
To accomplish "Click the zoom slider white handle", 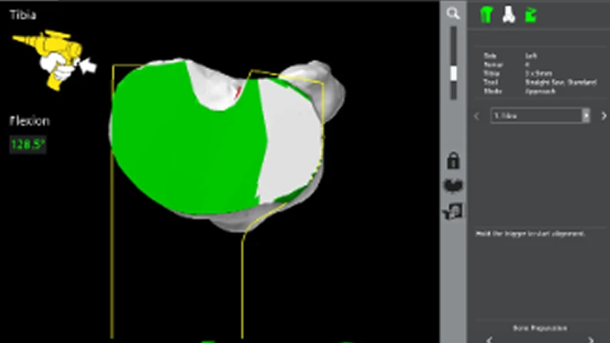I will [453, 72].
